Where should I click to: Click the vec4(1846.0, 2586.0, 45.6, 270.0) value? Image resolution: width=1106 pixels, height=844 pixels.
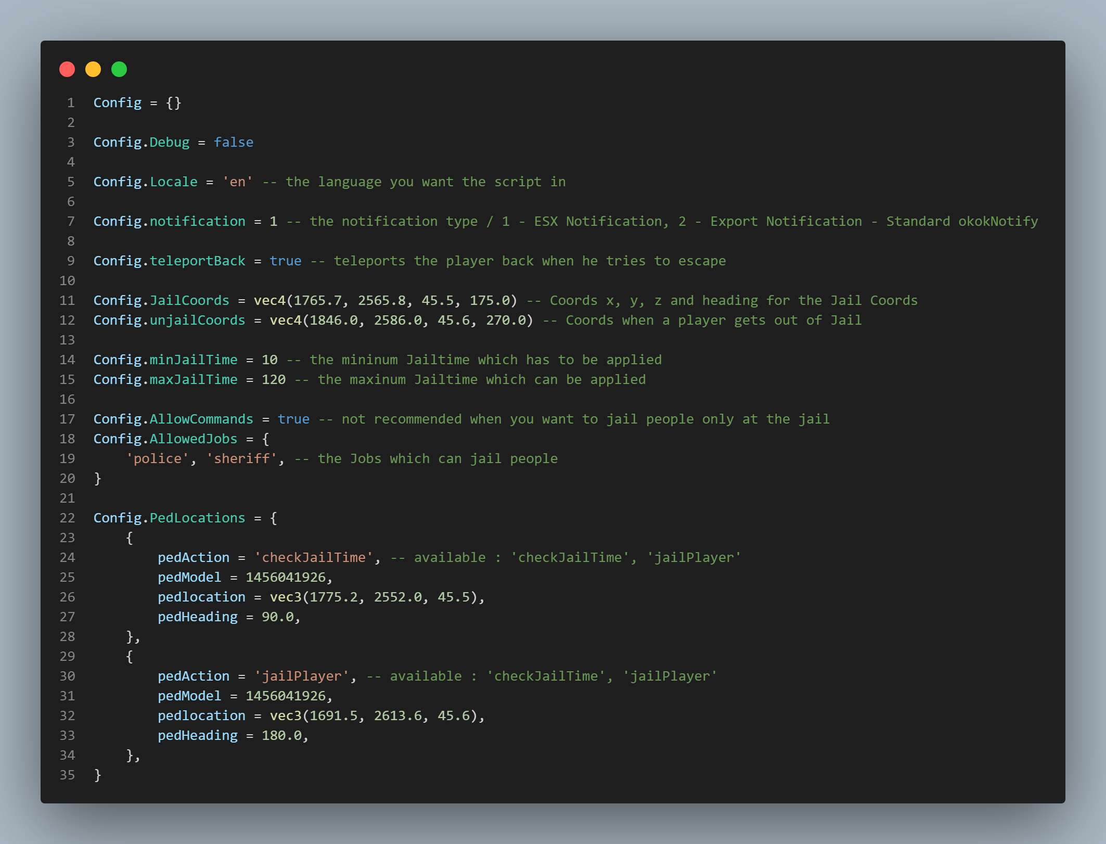pos(402,321)
